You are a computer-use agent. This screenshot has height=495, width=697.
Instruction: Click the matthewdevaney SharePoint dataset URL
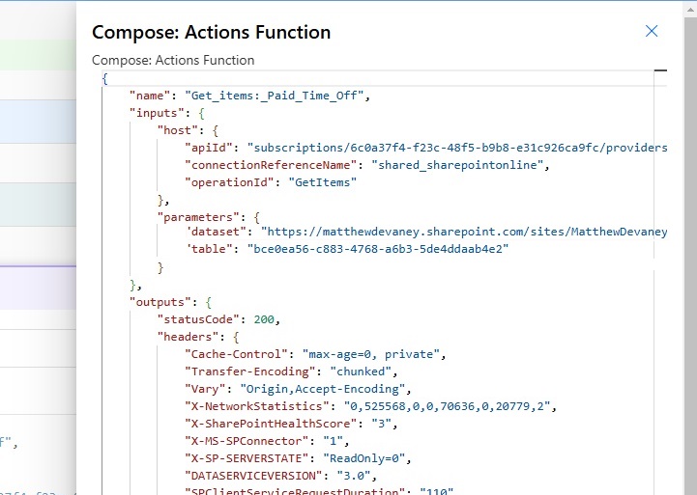[x=463, y=232]
